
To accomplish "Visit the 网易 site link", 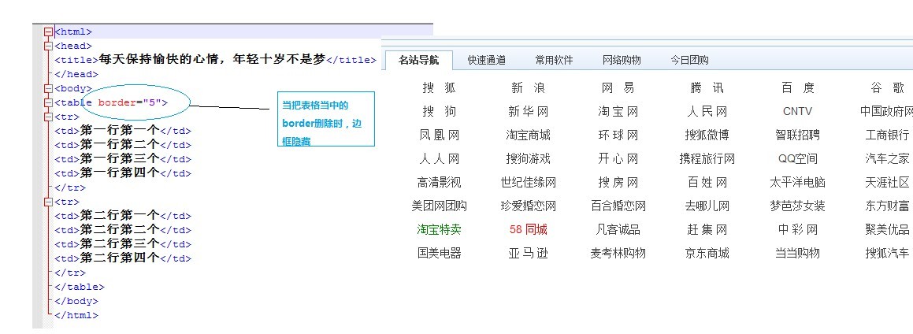I will (x=618, y=88).
